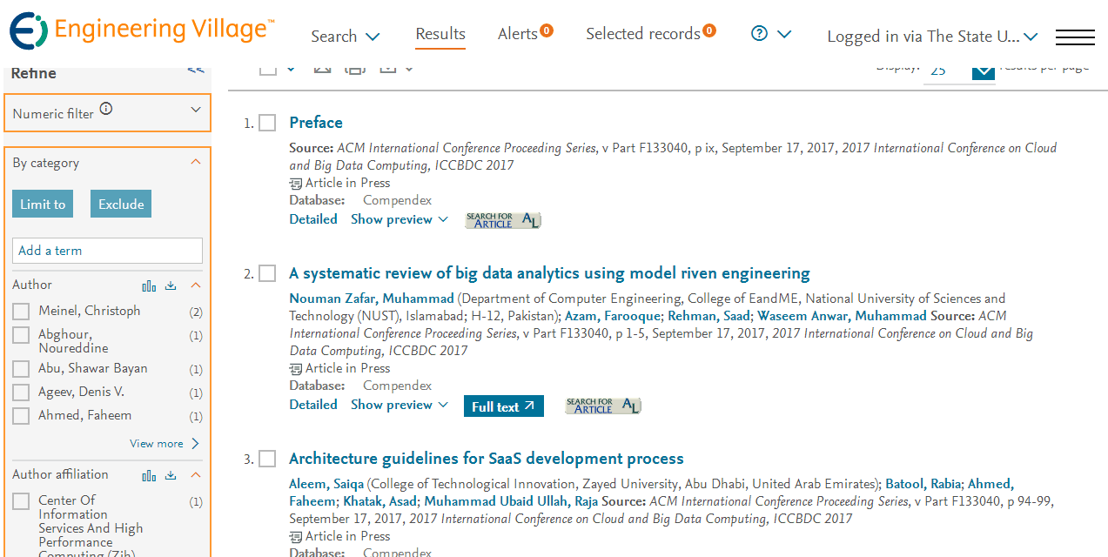This screenshot has height=557, width=1108.
Task: Open Author bar chart icon
Action: [x=149, y=285]
